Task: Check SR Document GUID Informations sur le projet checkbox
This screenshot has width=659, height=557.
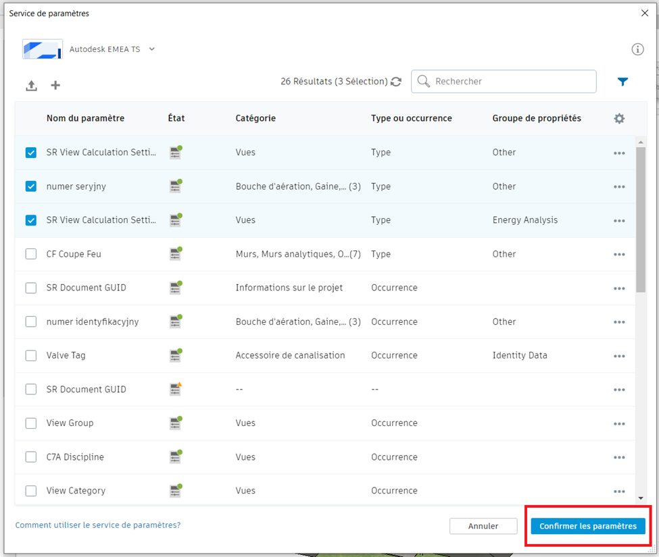Action: (x=30, y=288)
